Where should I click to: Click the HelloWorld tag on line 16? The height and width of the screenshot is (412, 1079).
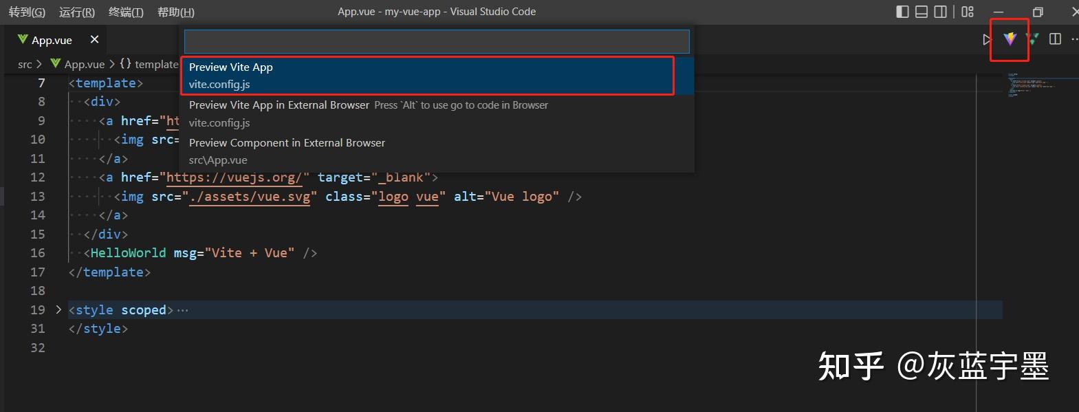[128, 253]
